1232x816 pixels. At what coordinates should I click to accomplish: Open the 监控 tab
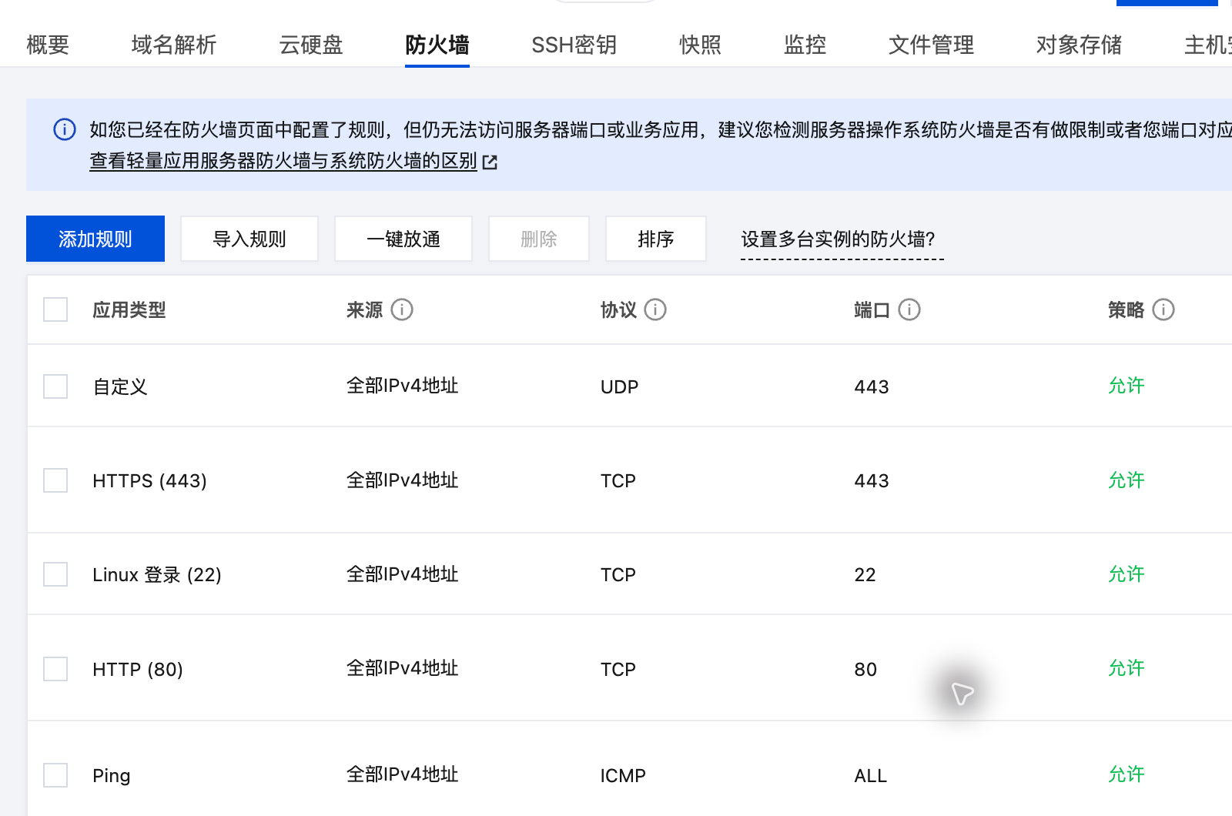coord(805,45)
